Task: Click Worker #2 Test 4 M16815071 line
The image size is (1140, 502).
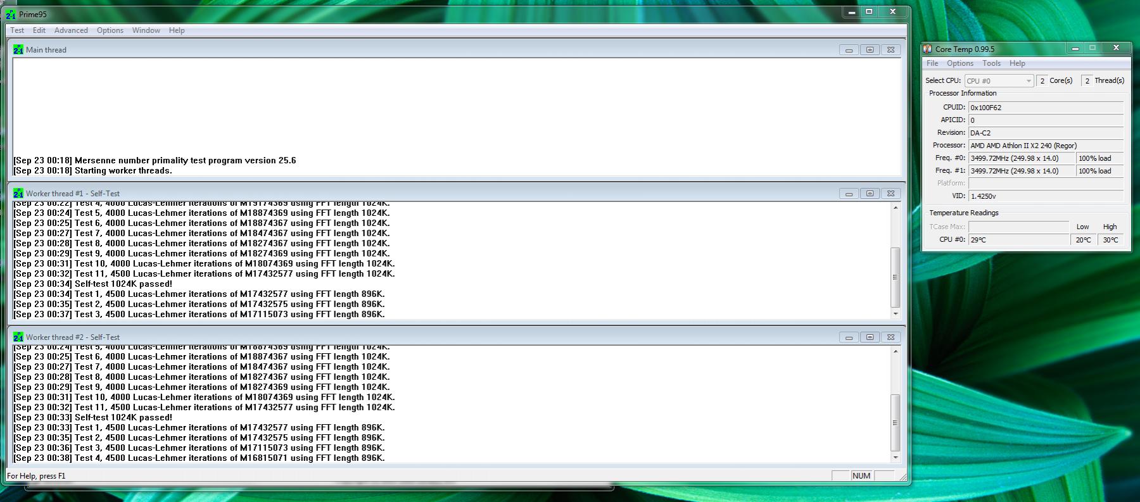Action: tap(199, 458)
